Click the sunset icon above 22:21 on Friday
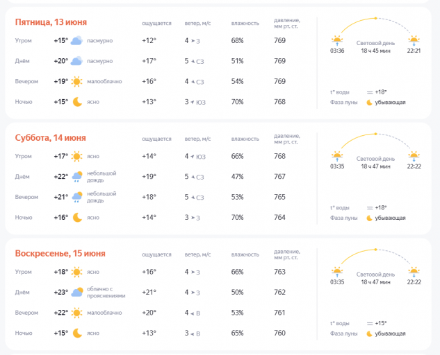Screen dimensions: 440x355 pyautogui.click(x=414, y=40)
